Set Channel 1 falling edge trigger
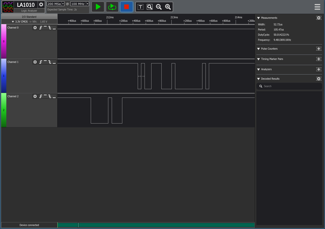 pyautogui.click(x=50, y=62)
